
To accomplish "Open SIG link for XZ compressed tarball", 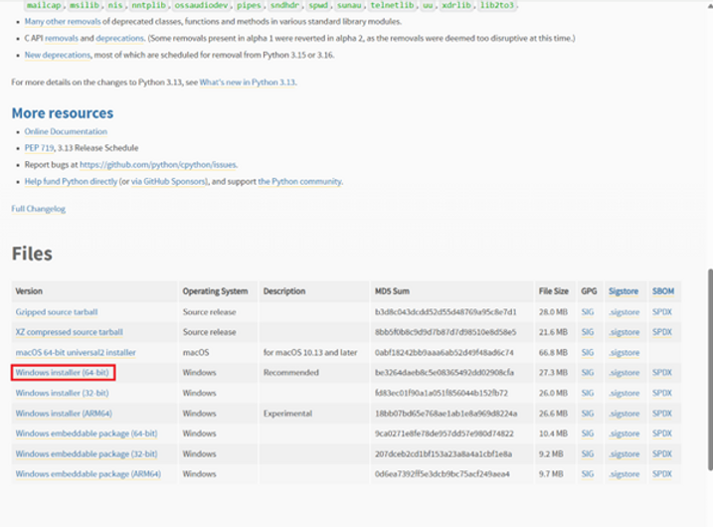I will pyautogui.click(x=588, y=332).
